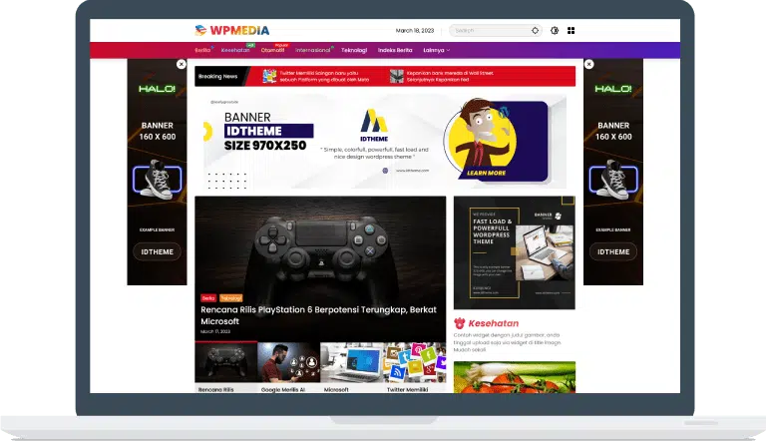Expand the Lainnya dropdown menu
Image resolution: width=766 pixels, height=441 pixels.
point(436,50)
